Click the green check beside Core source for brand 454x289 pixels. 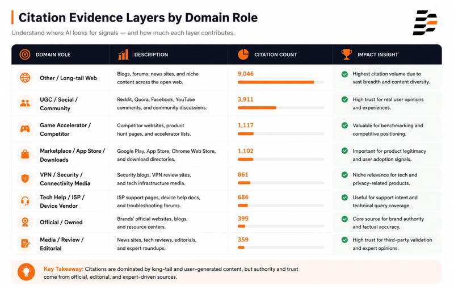click(344, 219)
